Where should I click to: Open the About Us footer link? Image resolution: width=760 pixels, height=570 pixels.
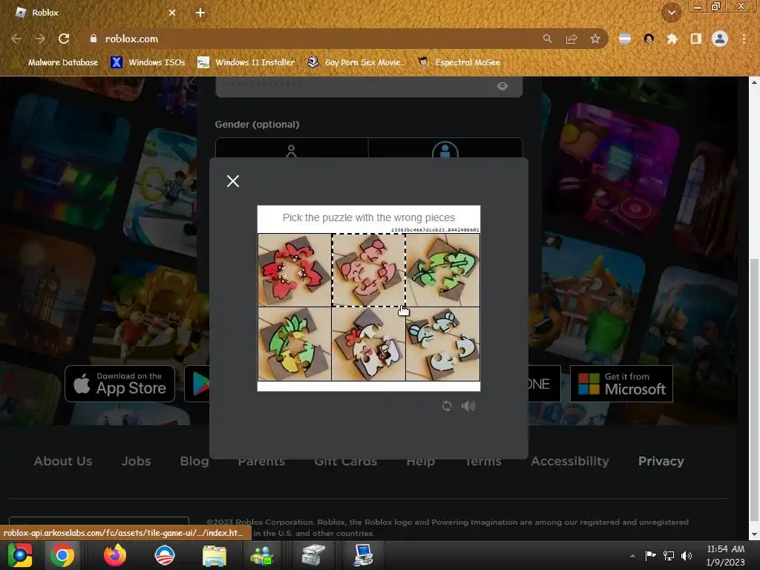point(63,461)
